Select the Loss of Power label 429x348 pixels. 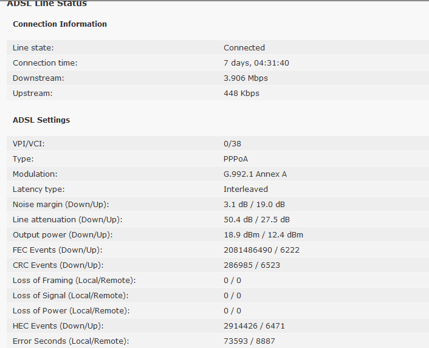(71, 311)
